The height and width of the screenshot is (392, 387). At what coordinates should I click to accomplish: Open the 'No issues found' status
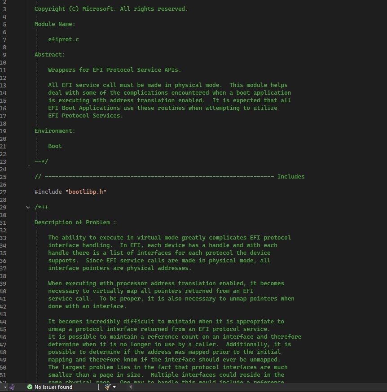coord(53,387)
